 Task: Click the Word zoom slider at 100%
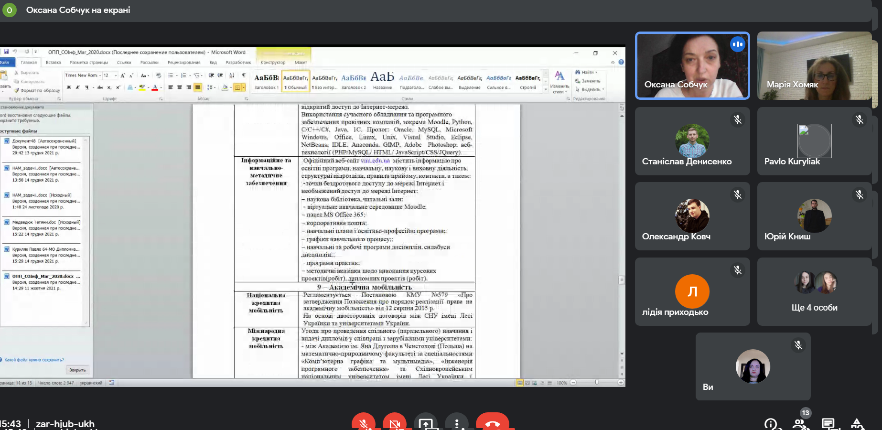click(597, 383)
